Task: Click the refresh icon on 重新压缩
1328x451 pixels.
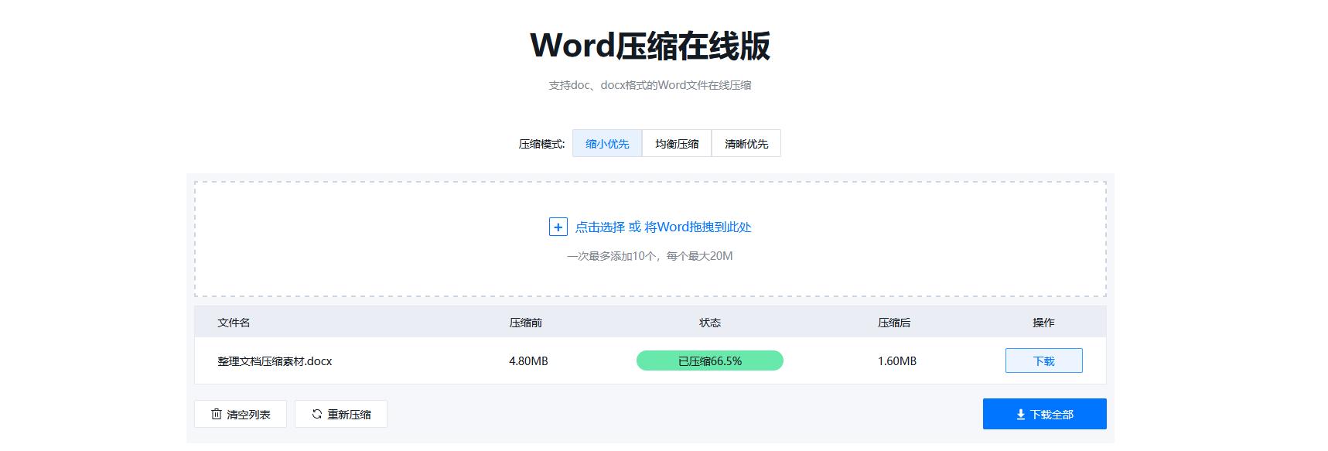Action: 317,414
